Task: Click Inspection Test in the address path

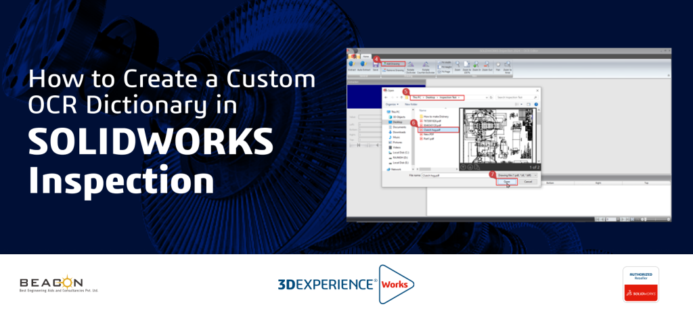Action: (x=448, y=97)
